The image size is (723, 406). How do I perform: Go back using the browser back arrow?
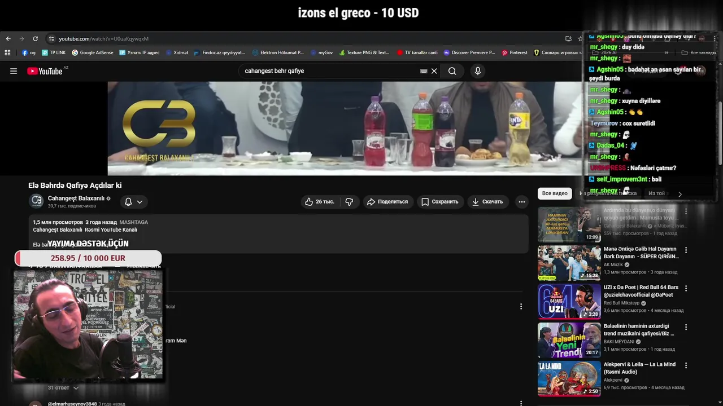point(8,39)
